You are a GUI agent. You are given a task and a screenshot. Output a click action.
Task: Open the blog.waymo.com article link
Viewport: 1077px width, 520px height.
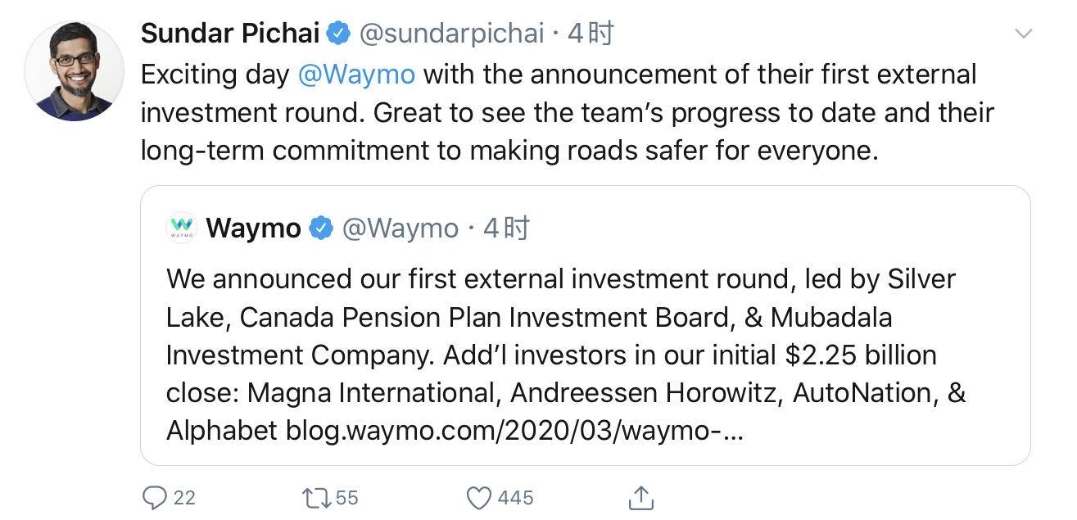coord(514,430)
